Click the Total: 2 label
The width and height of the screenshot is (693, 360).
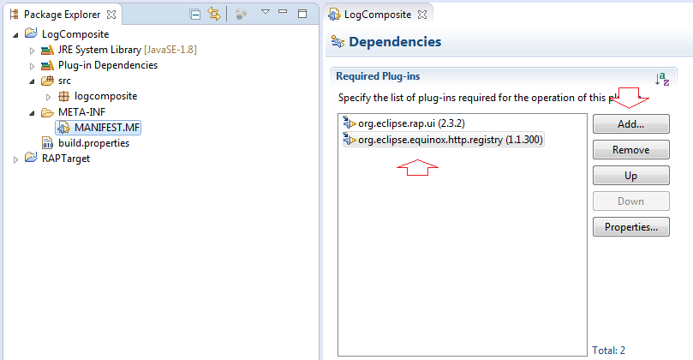click(608, 351)
